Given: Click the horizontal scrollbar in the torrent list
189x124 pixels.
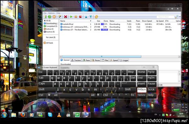Looking at the screenshot, I should click(x=101, y=56).
